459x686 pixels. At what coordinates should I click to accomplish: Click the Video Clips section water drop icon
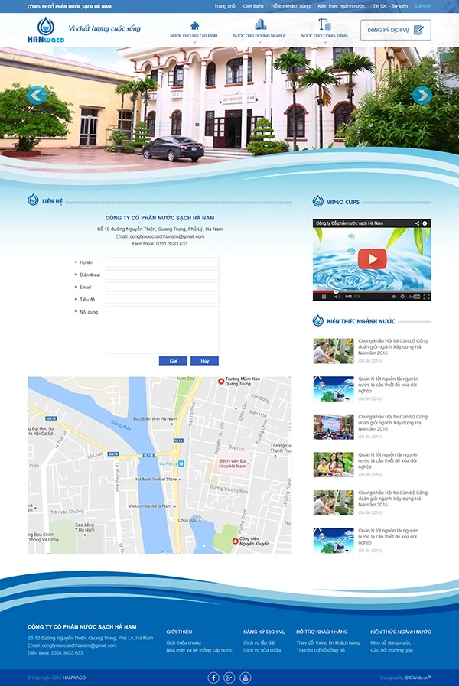coord(318,201)
